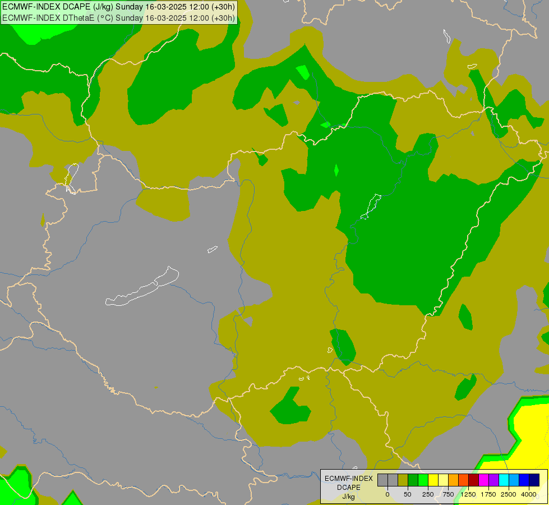Click the legend value 750
Viewport: 549px width, 505px height.
tap(448, 494)
